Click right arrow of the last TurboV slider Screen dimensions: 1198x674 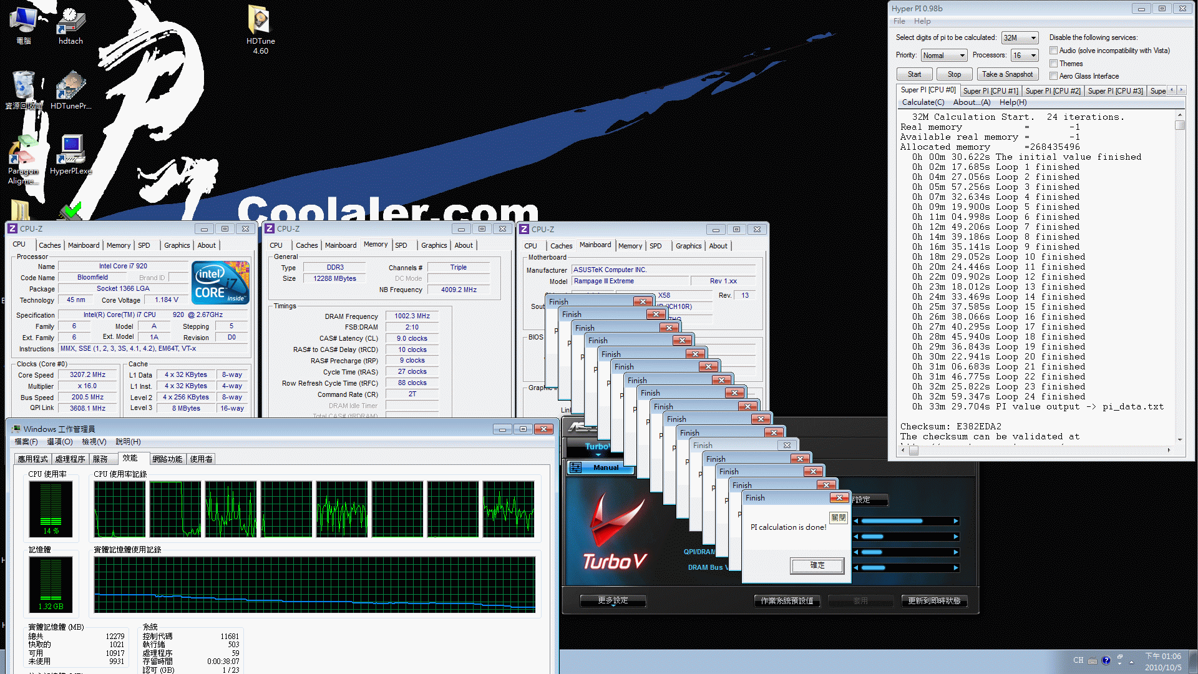pyautogui.click(x=955, y=568)
